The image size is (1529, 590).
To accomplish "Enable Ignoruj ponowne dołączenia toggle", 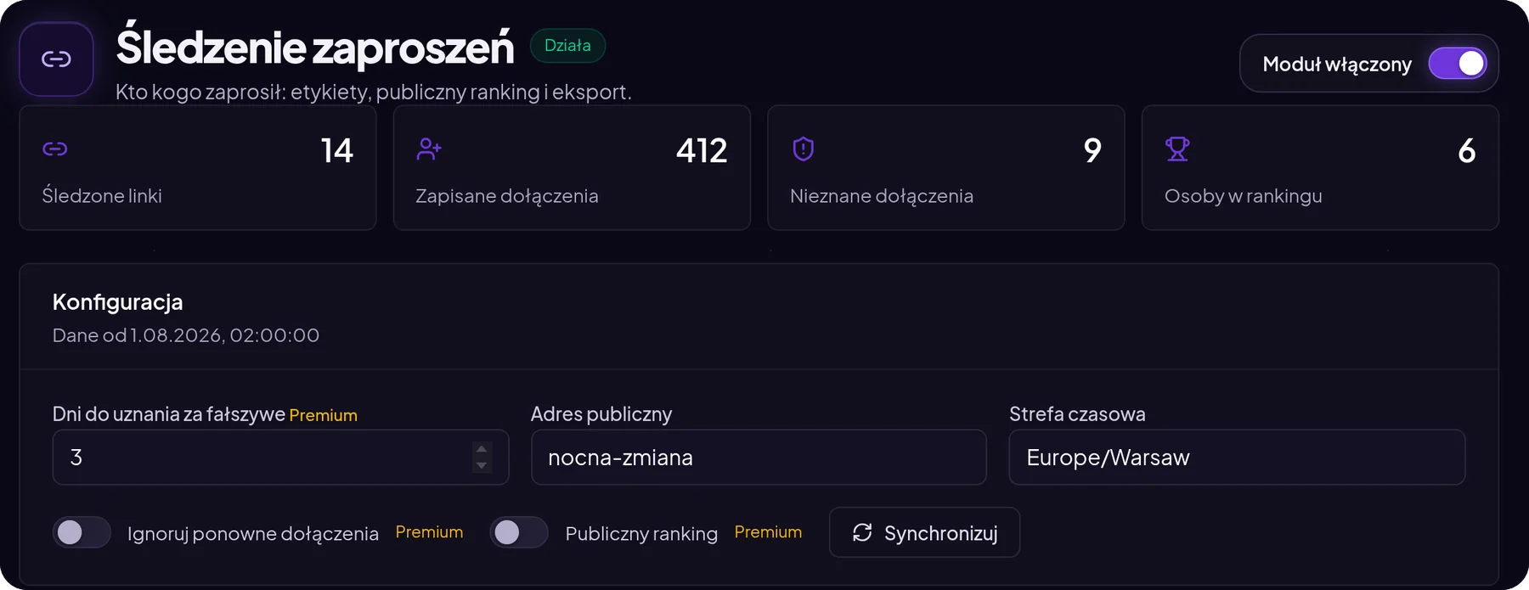I will (x=82, y=532).
